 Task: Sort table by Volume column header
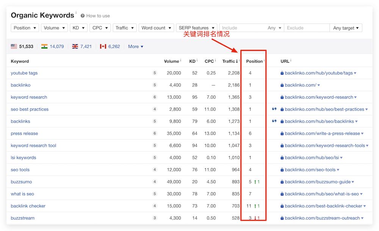[171, 61]
